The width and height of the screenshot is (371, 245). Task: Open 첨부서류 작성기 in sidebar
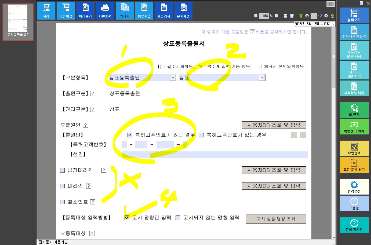[354, 32]
